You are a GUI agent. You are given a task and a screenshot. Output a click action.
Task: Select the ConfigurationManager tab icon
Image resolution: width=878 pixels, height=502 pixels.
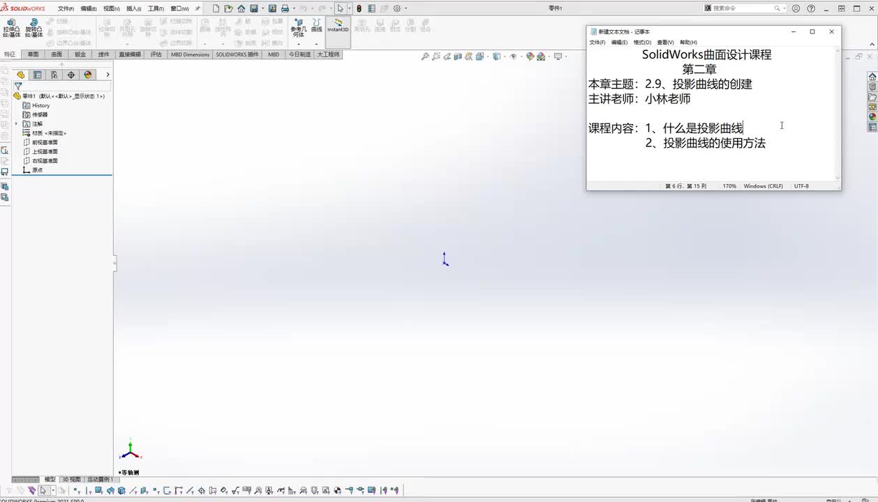54,75
